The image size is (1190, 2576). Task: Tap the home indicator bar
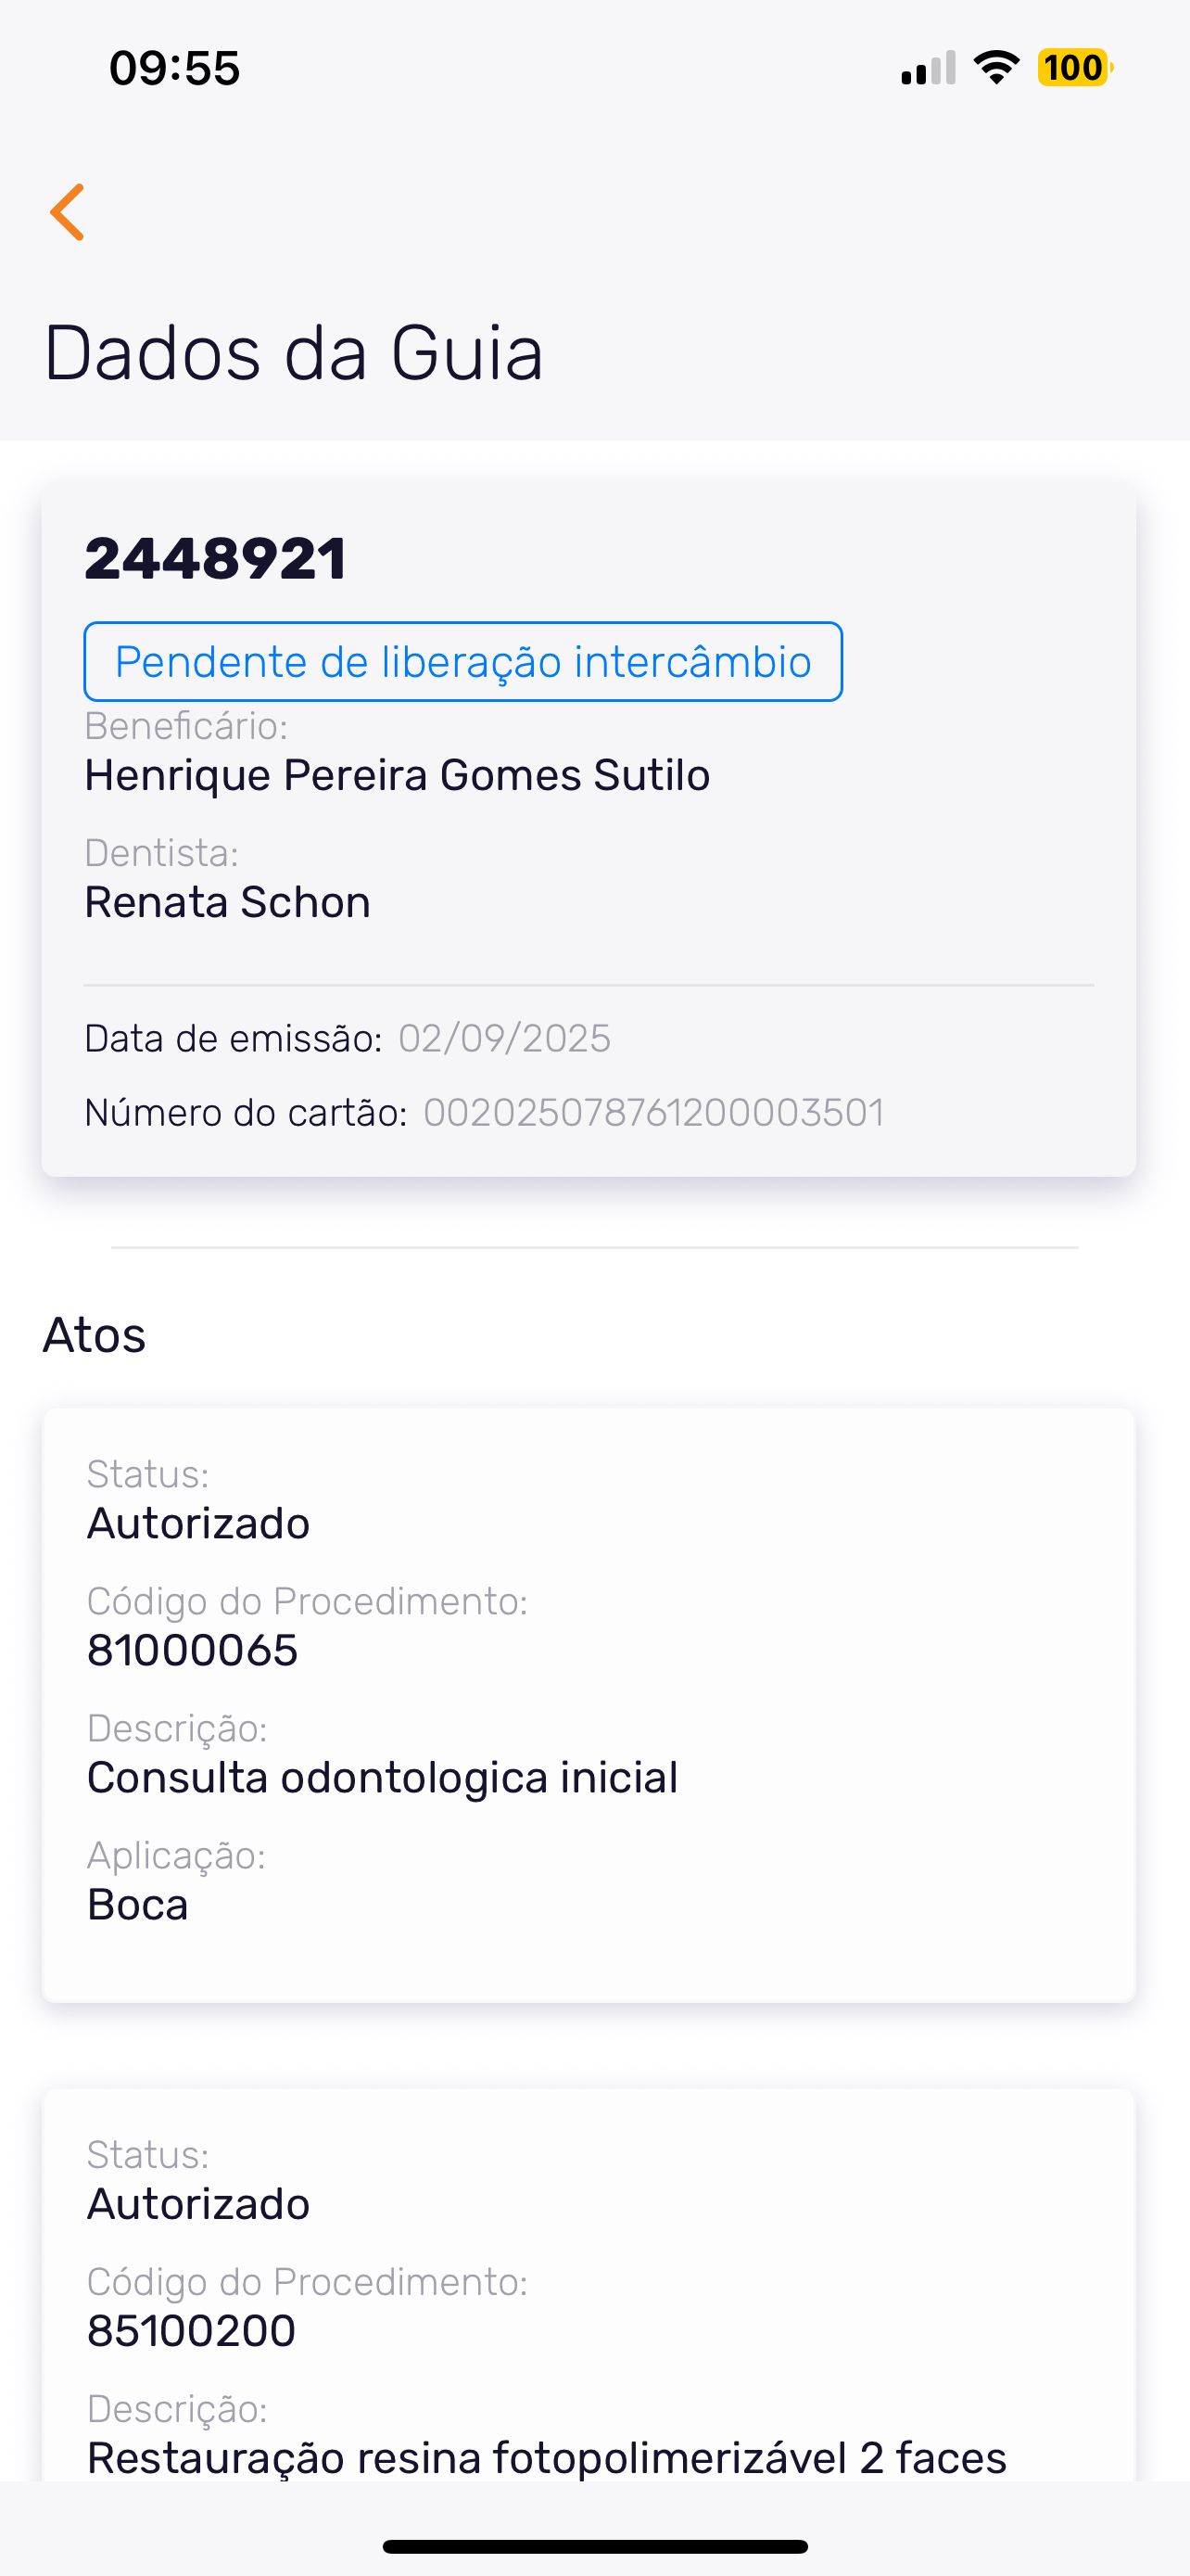click(x=594, y=2546)
